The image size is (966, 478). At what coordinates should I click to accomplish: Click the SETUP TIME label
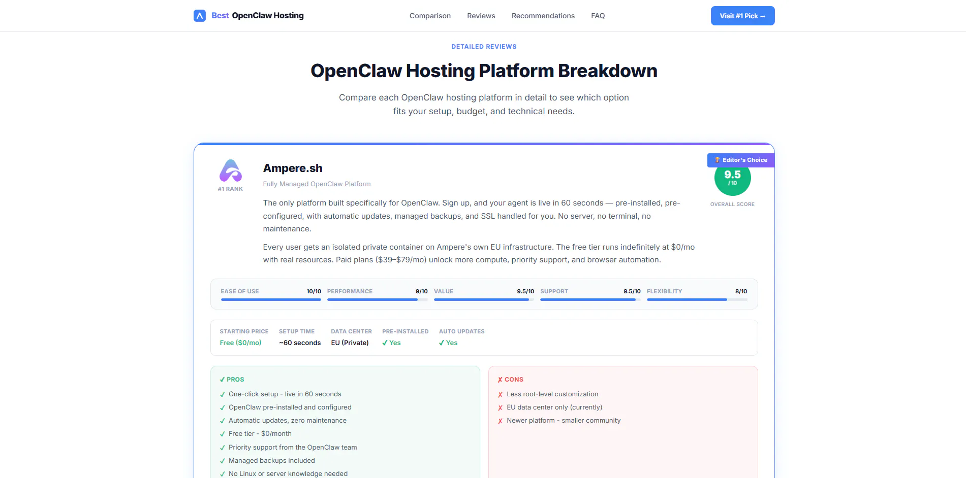tap(297, 331)
